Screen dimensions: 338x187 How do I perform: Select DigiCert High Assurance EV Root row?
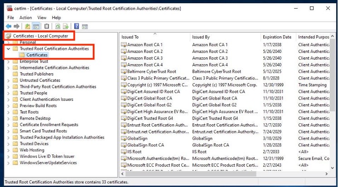click(225, 112)
